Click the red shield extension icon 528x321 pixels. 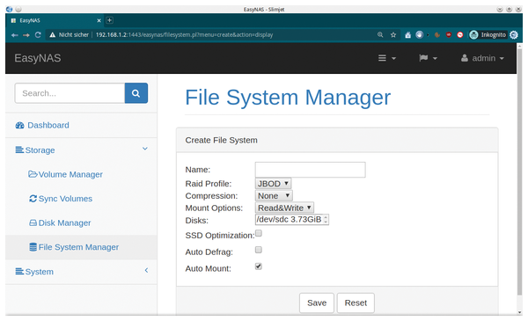[x=449, y=34]
